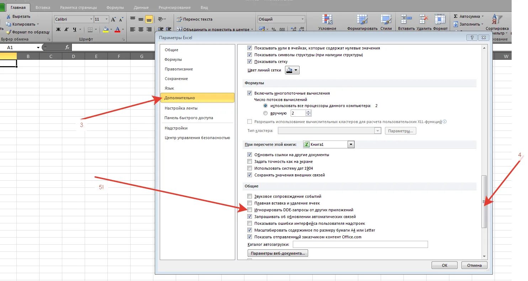528x281 pixels.
Task: Click AutoSum (Автосумма) sigma icon
Action: coord(455,16)
